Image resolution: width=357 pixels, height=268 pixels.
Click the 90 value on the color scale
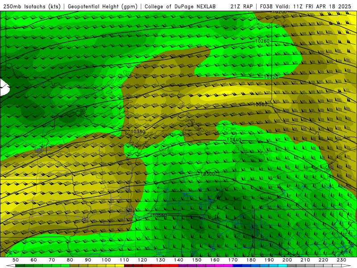(x=88, y=260)
